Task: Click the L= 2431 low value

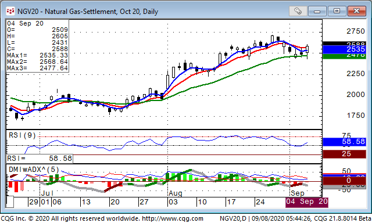Action: (37, 42)
